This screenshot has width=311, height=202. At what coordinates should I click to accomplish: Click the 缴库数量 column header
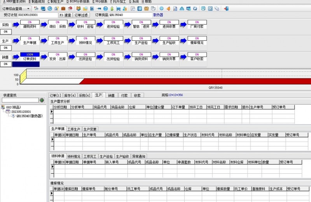click(225, 189)
